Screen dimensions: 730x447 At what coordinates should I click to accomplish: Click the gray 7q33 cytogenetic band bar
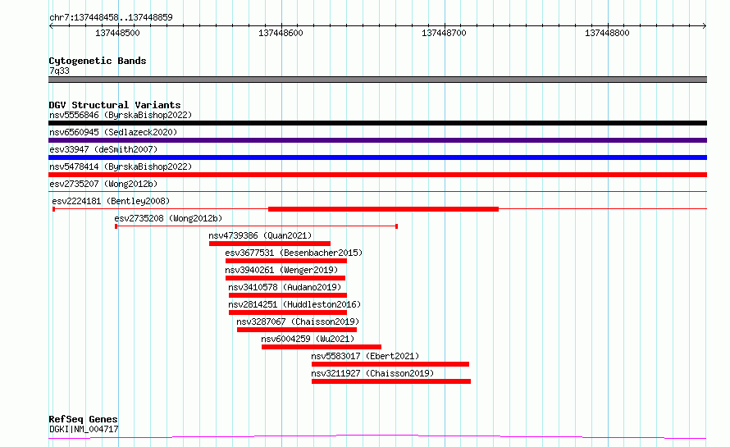[x=377, y=80]
